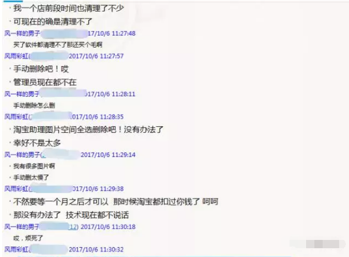This screenshot has width=349, height=257.
Task: Select message 幸好不是太多
Action: coord(37,143)
